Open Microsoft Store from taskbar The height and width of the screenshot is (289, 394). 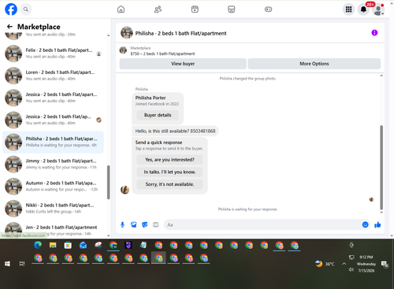[x=68, y=245]
